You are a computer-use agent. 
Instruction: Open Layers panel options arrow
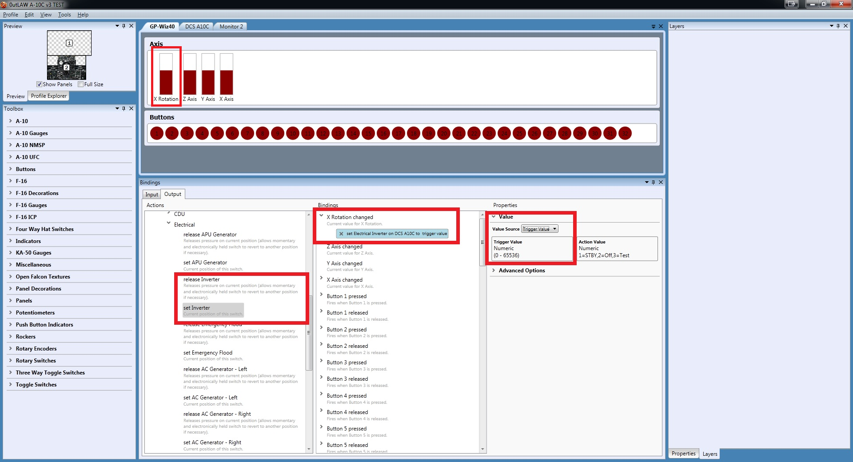tap(832, 26)
